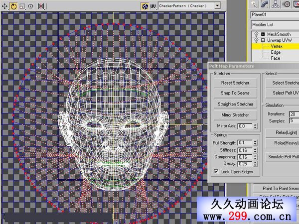
Task: Open the Create command panel tab
Action: pos(255,4)
